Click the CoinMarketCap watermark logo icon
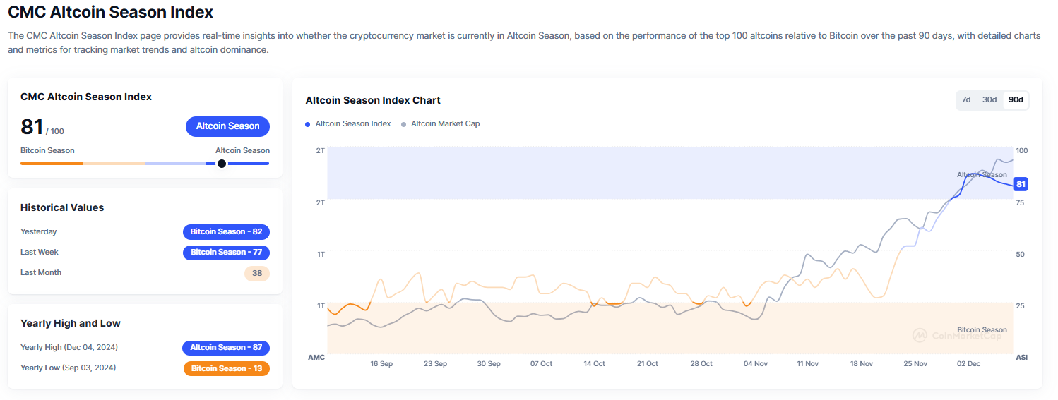 pyautogui.click(x=920, y=336)
